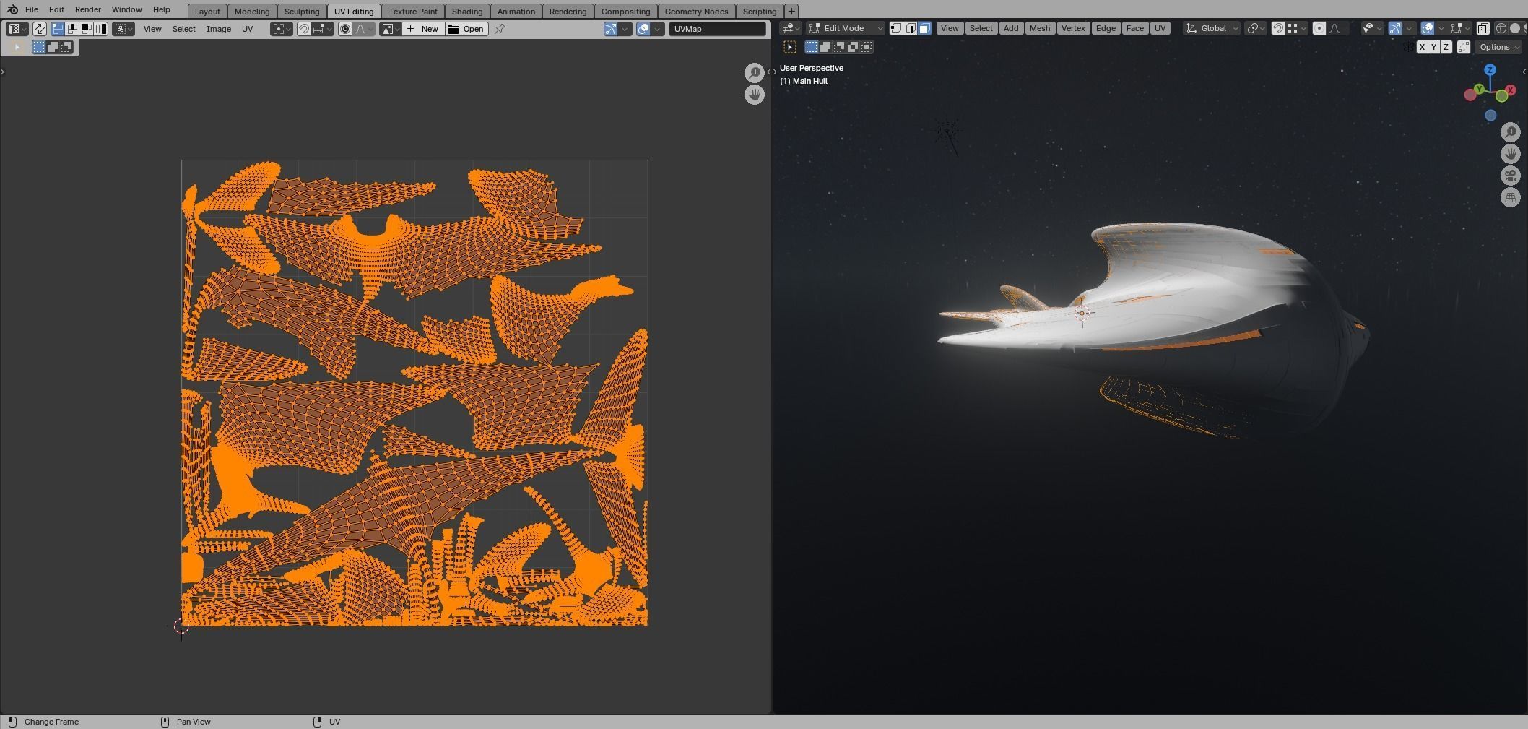
Task: Click the Open image button
Action: tap(466, 29)
